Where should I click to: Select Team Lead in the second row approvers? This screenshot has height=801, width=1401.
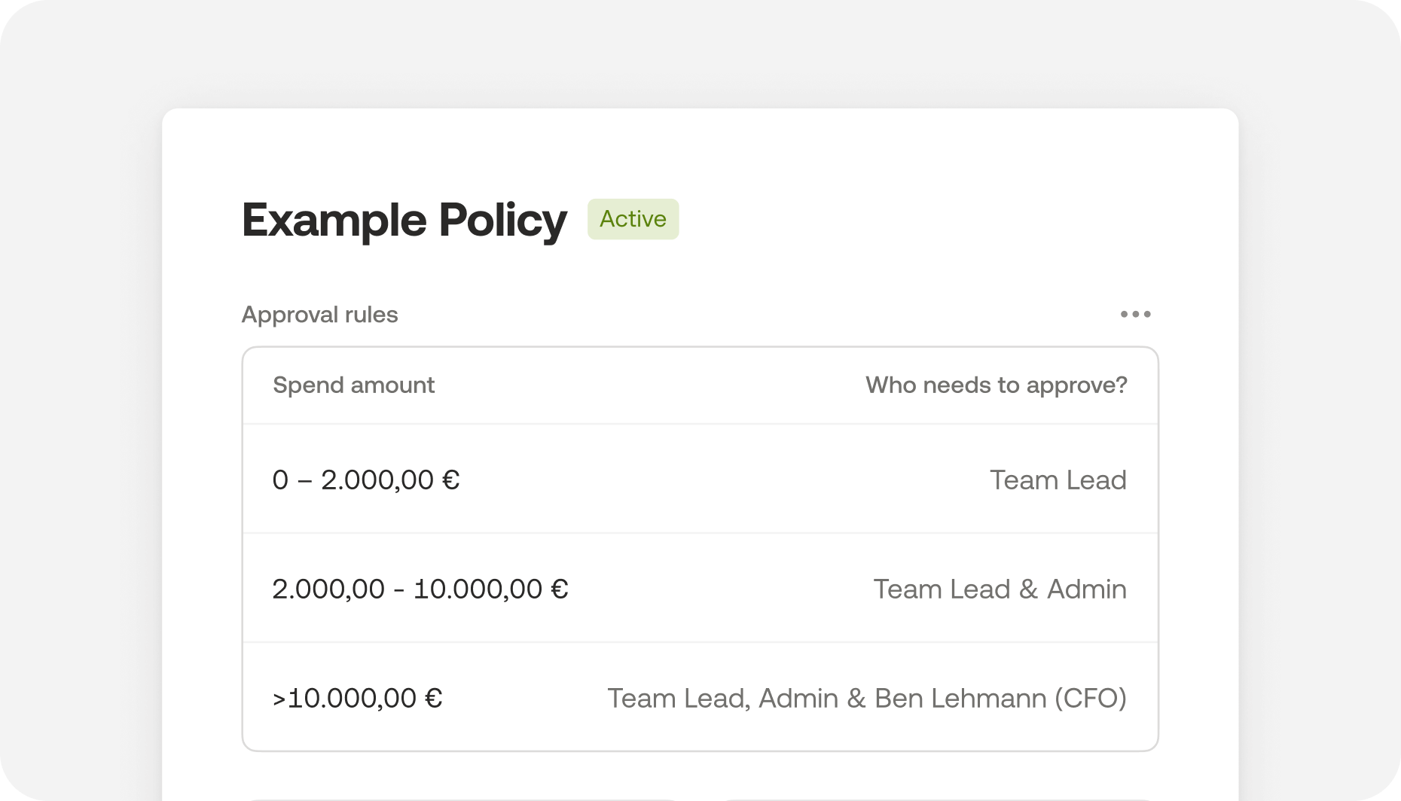point(942,589)
